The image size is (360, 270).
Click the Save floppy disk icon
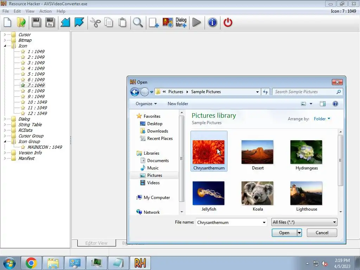click(x=36, y=22)
